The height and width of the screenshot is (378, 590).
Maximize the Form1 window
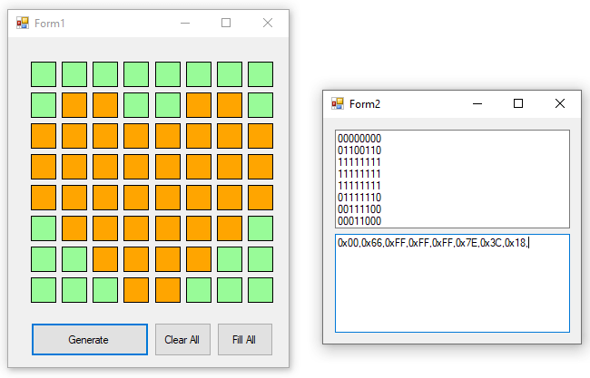226,23
